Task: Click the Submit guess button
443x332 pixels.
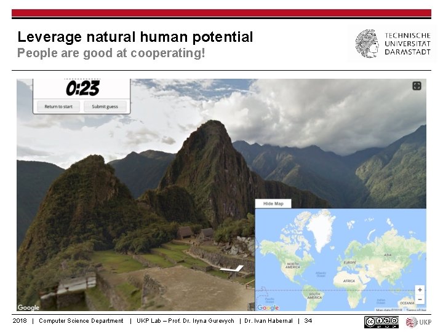Action: [x=105, y=107]
